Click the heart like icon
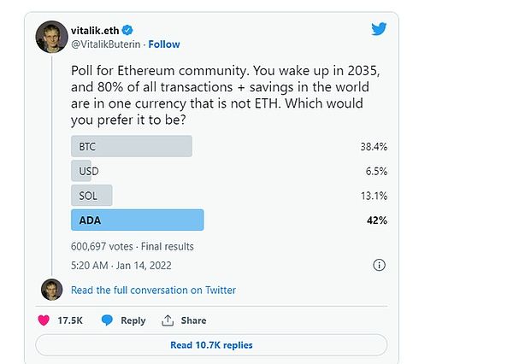Viewport: 513px width, 364px height. 45,320
